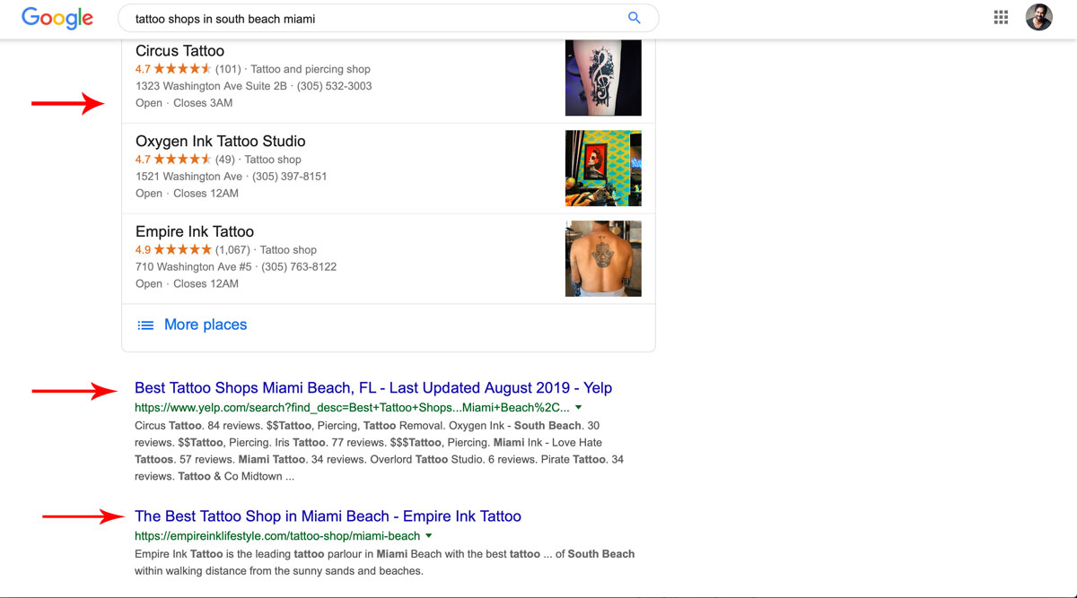The image size is (1077, 598).
Task: Open the Oxygen Ink Tattoo Studio listing
Action: [x=221, y=141]
